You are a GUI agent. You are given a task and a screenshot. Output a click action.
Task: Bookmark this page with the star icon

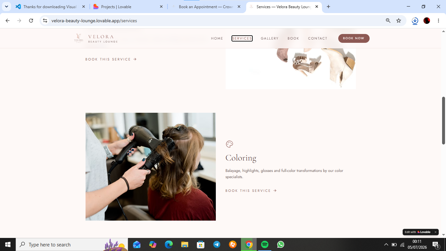tap(399, 21)
